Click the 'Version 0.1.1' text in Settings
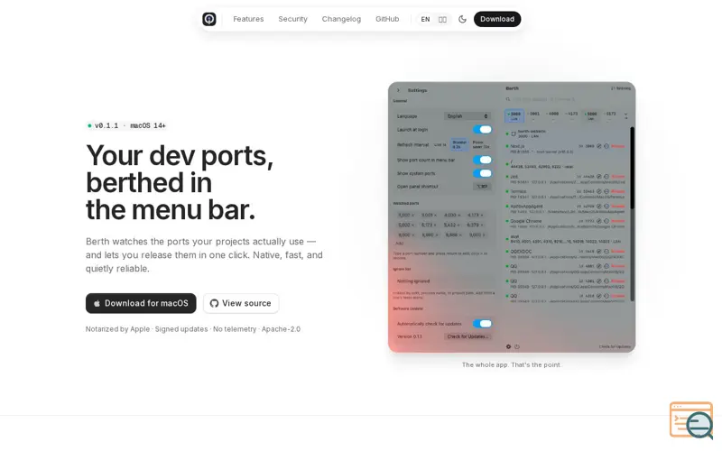 point(410,336)
